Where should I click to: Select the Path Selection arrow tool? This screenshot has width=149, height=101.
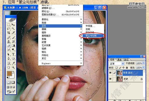click(x=9, y=55)
